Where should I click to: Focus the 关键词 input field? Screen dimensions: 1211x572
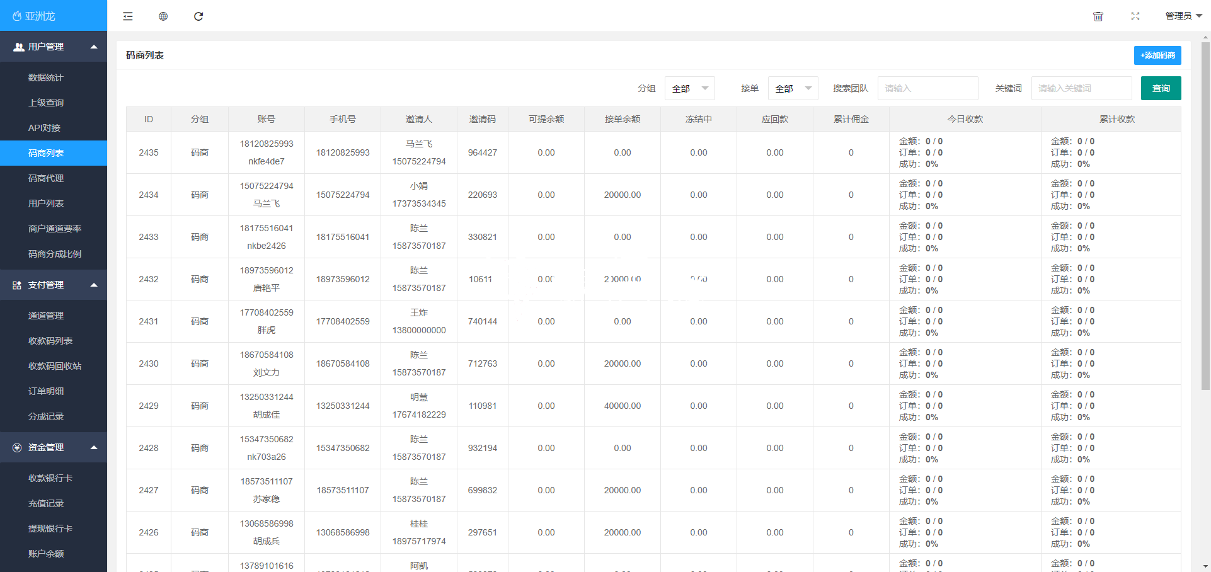coord(1082,88)
